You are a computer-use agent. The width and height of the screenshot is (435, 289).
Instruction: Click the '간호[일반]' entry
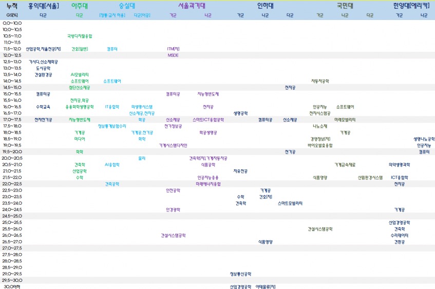(80, 49)
